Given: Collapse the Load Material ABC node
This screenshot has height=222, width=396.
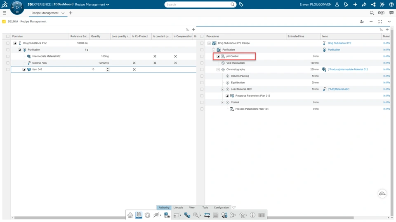Looking at the screenshot, I should click(x=222, y=89).
